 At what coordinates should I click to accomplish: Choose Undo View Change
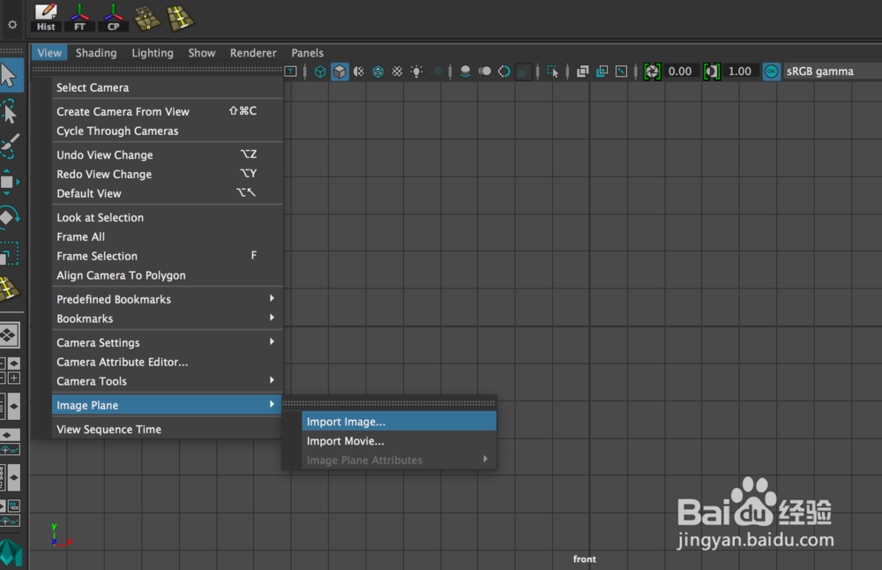click(167, 154)
